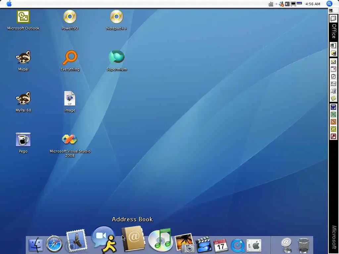Image resolution: width=339 pixels, height=254 pixels.
Task: Launch Safari from the dock
Action: click(54, 244)
